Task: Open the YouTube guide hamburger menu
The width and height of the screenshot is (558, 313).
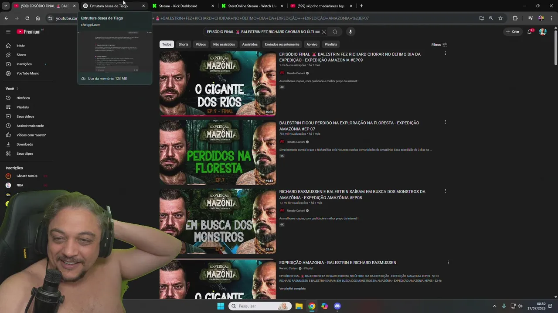Action: coord(8,32)
